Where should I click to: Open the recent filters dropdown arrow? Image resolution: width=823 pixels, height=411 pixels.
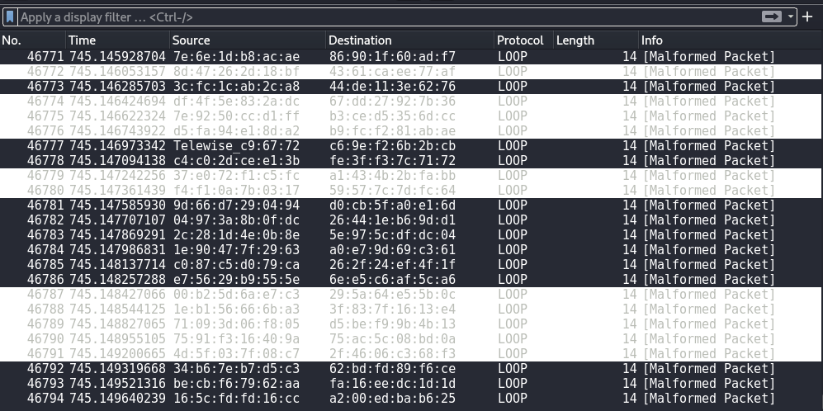click(x=791, y=17)
